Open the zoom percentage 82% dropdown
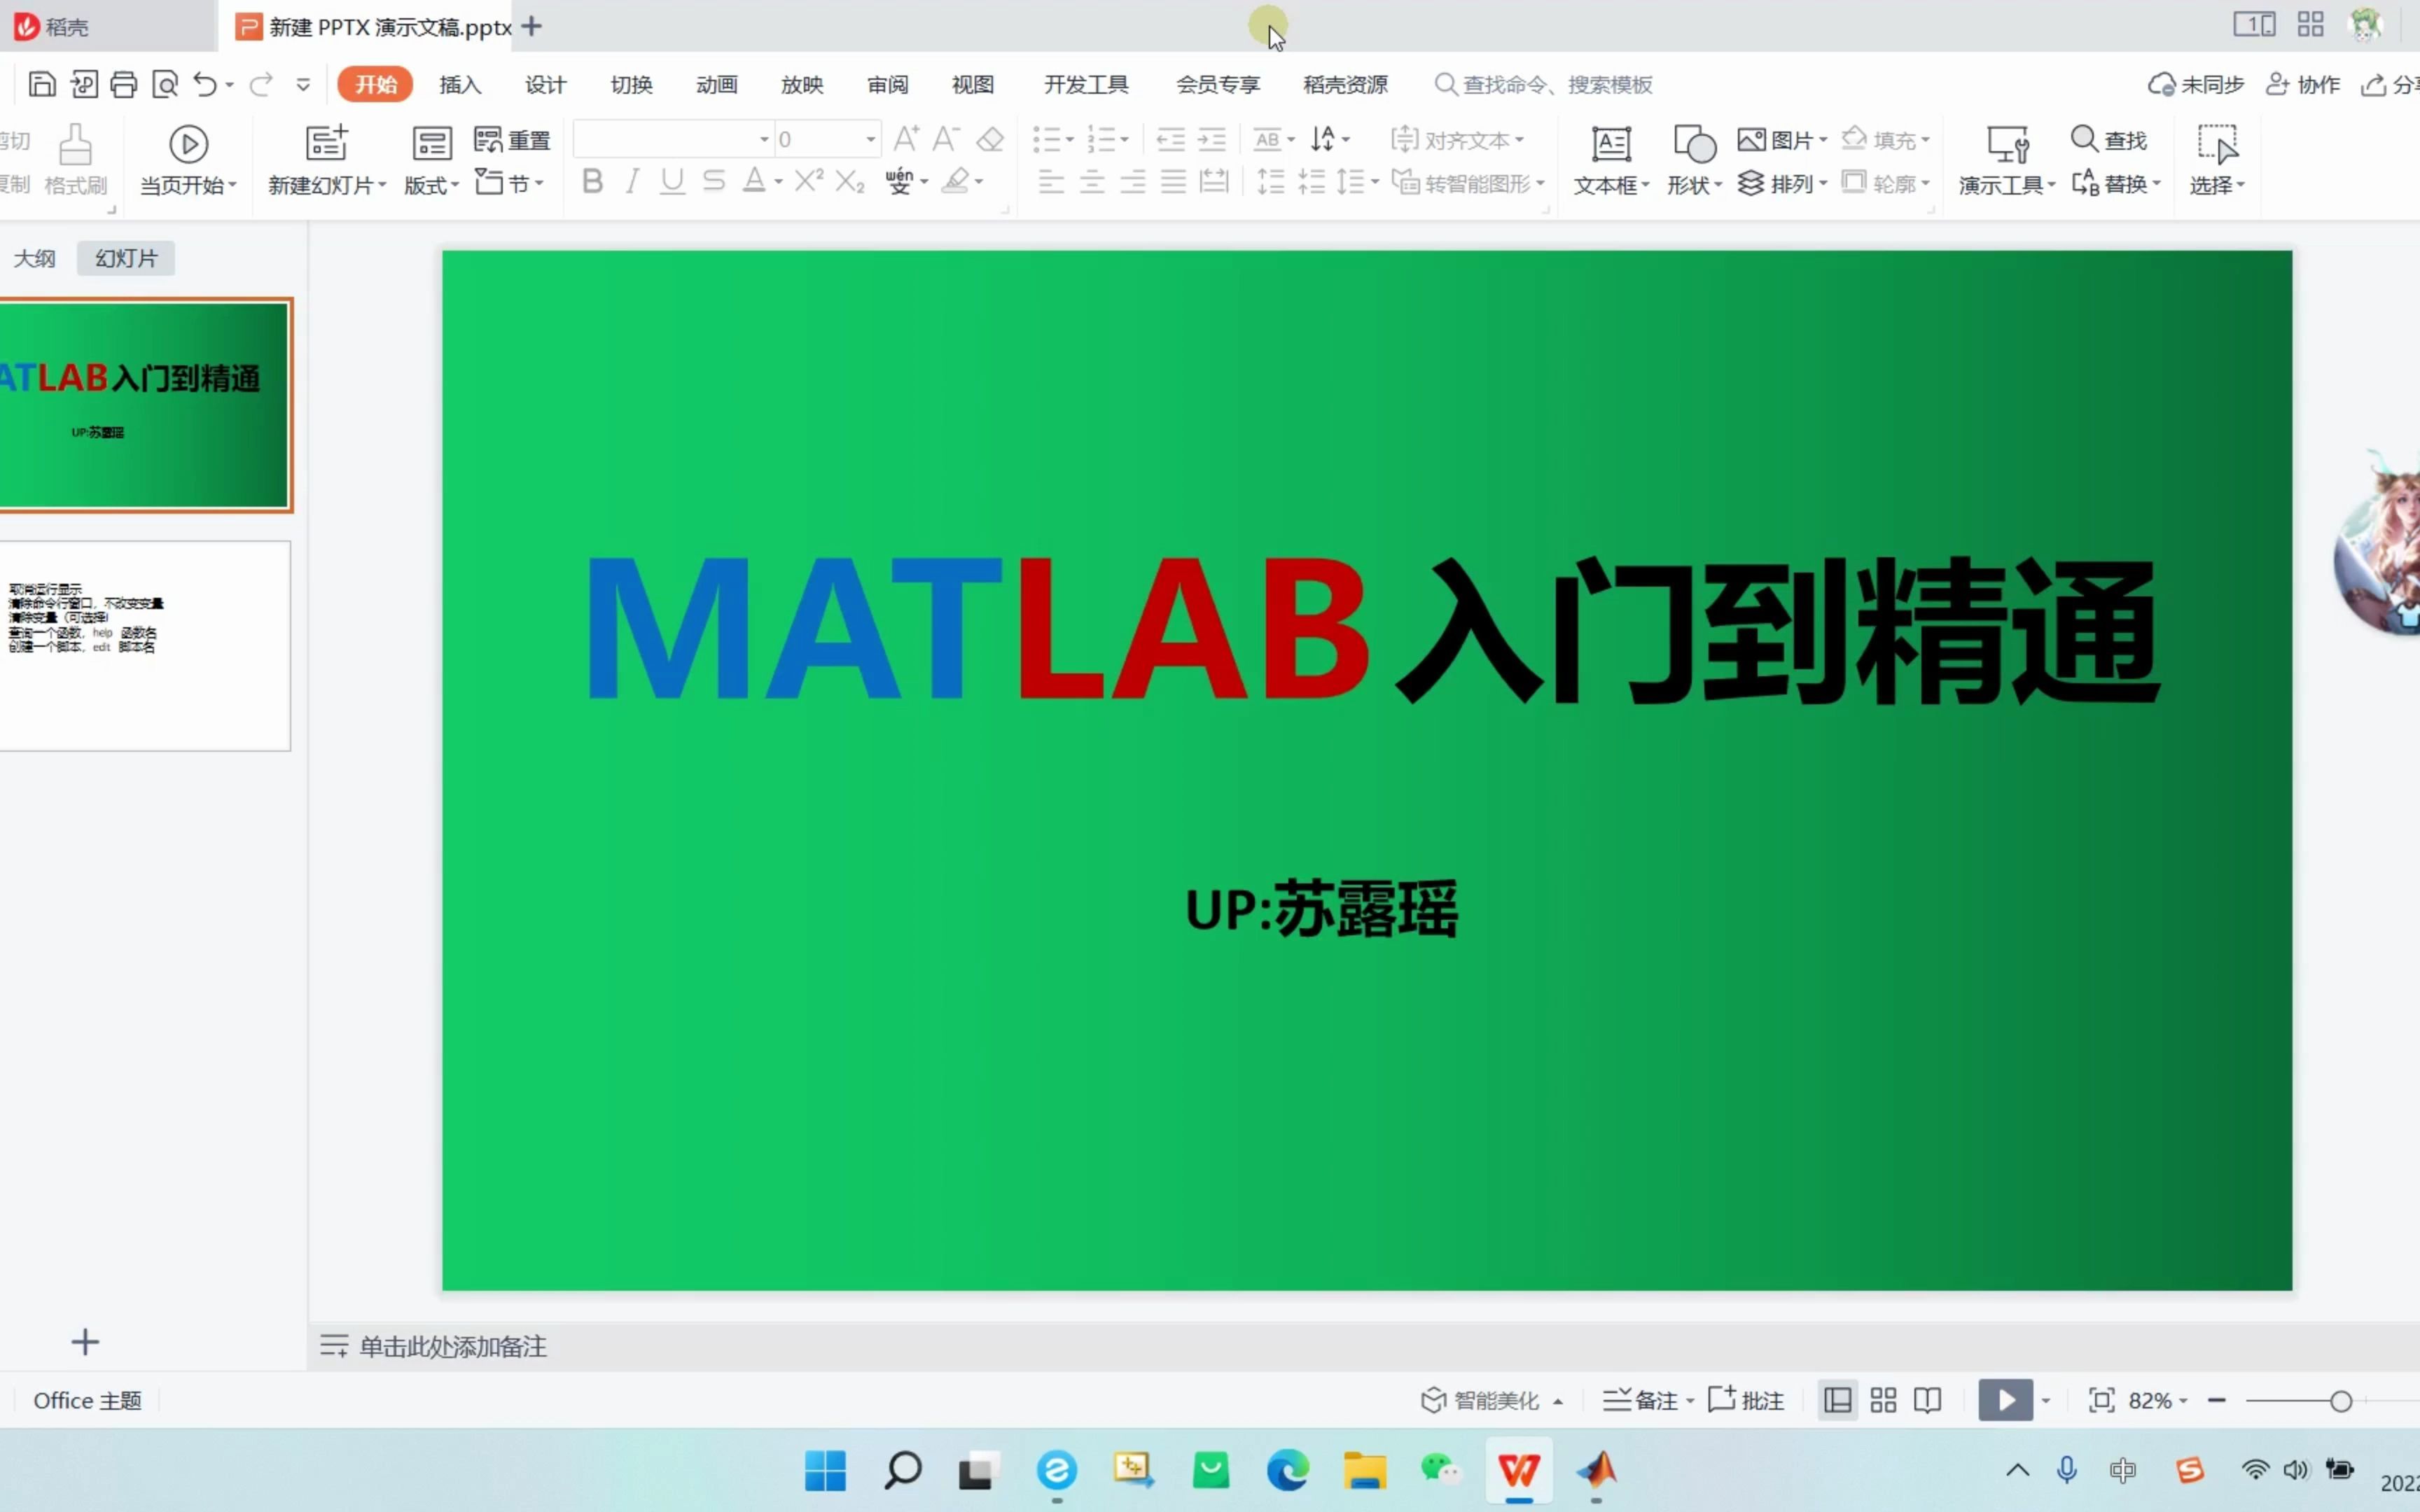Image resolution: width=2420 pixels, height=1512 pixels. coord(2157,1400)
